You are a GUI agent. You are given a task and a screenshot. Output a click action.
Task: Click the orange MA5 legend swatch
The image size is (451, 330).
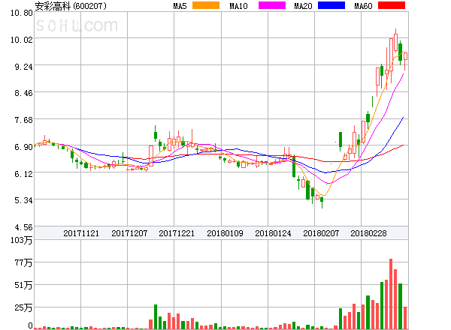tap(206, 5)
